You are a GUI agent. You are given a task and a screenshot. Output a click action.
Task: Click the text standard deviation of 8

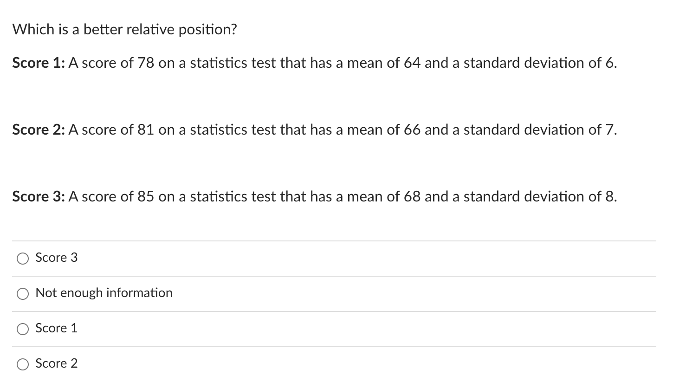[540, 197]
